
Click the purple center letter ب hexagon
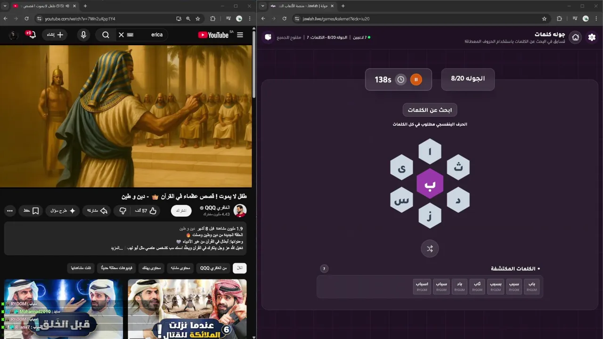[x=430, y=184]
